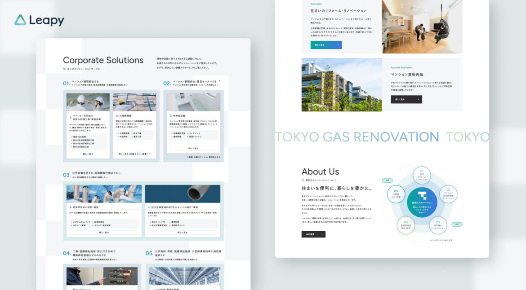The image size is (526, 290).
Task: Open the bathroom photo in section 02
Action: point(193,102)
